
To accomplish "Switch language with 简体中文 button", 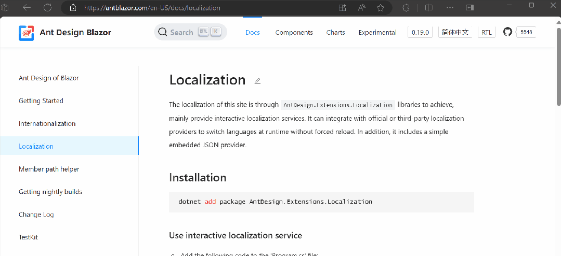I will (455, 33).
